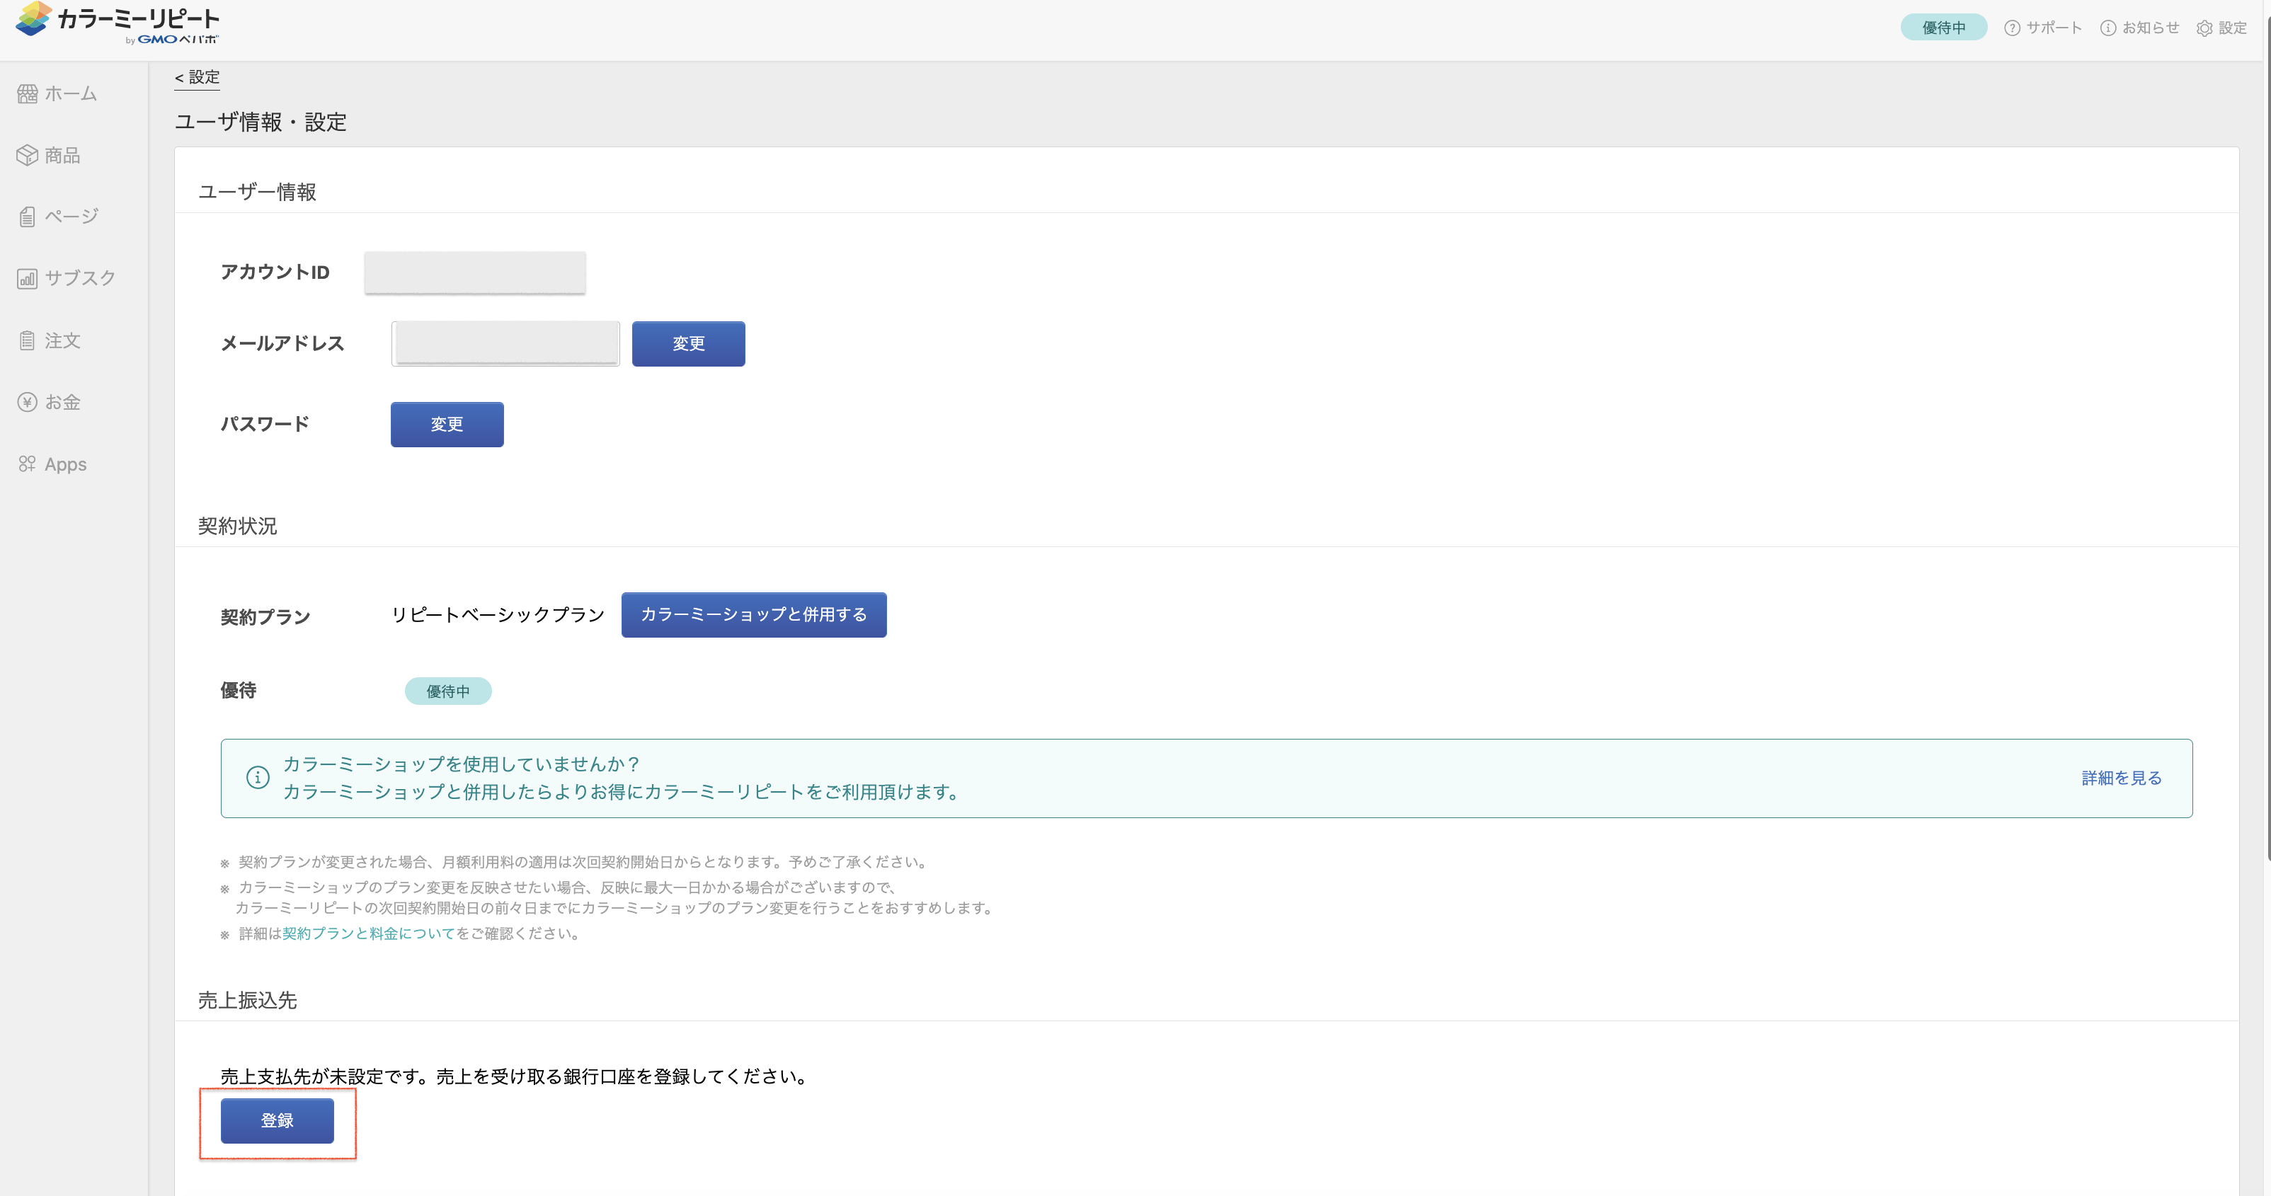The width and height of the screenshot is (2271, 1196).
Task: Click the ユーザー情報 section heading
Action: point(256,192)
